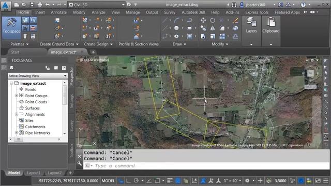
Task: Open the application menu A button
Action: click(6, 6)
